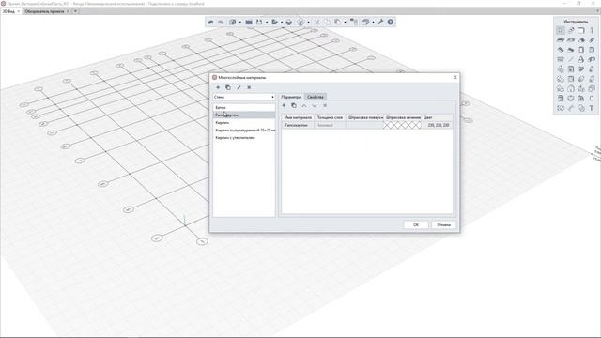
Task: Select Бетон in materials list
Action: click(x=244, y=108)
